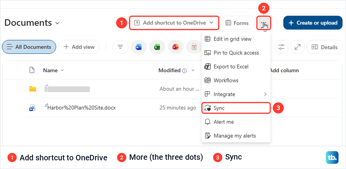
Task: Click Add view button
Action: [x=79, y=47]
